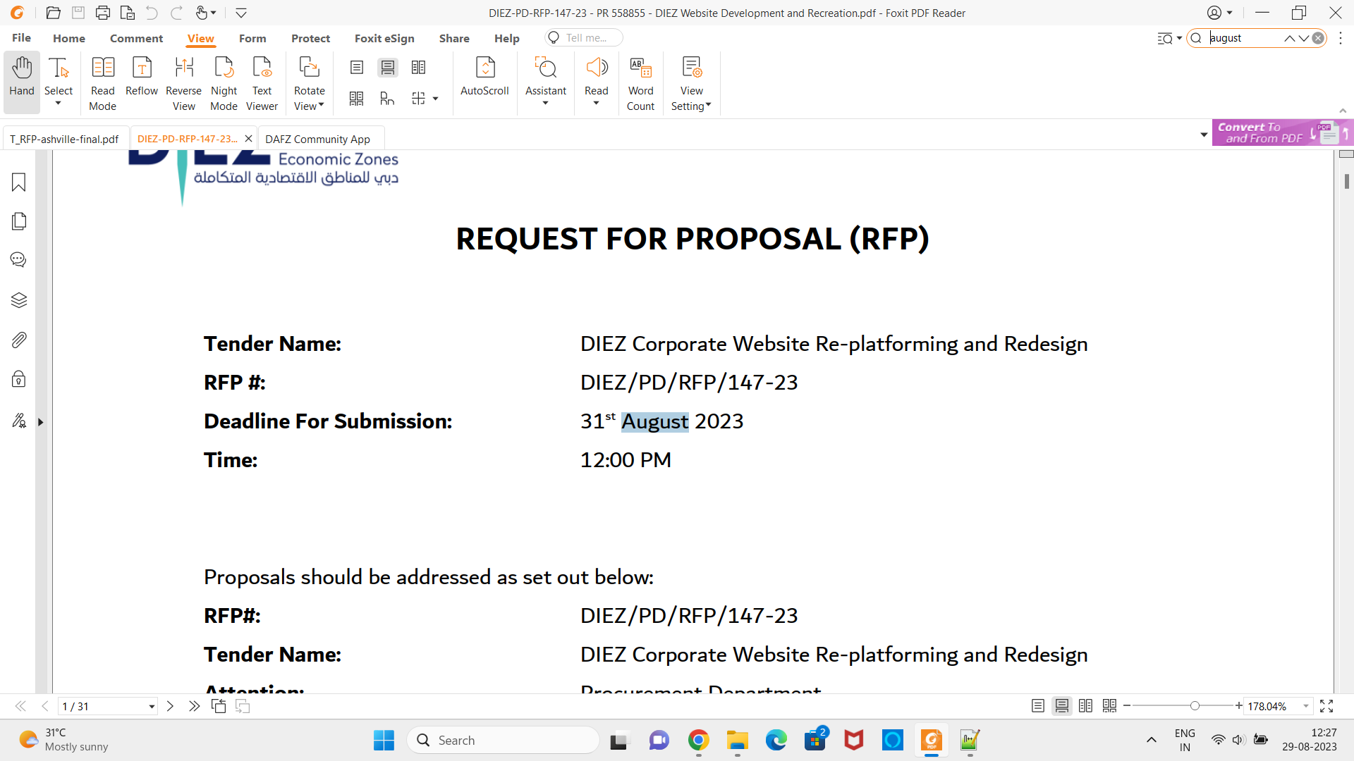Go to next search result
Image resolution: width=1354 pixels, height=761 pixels.
[x=1304, y=38]
